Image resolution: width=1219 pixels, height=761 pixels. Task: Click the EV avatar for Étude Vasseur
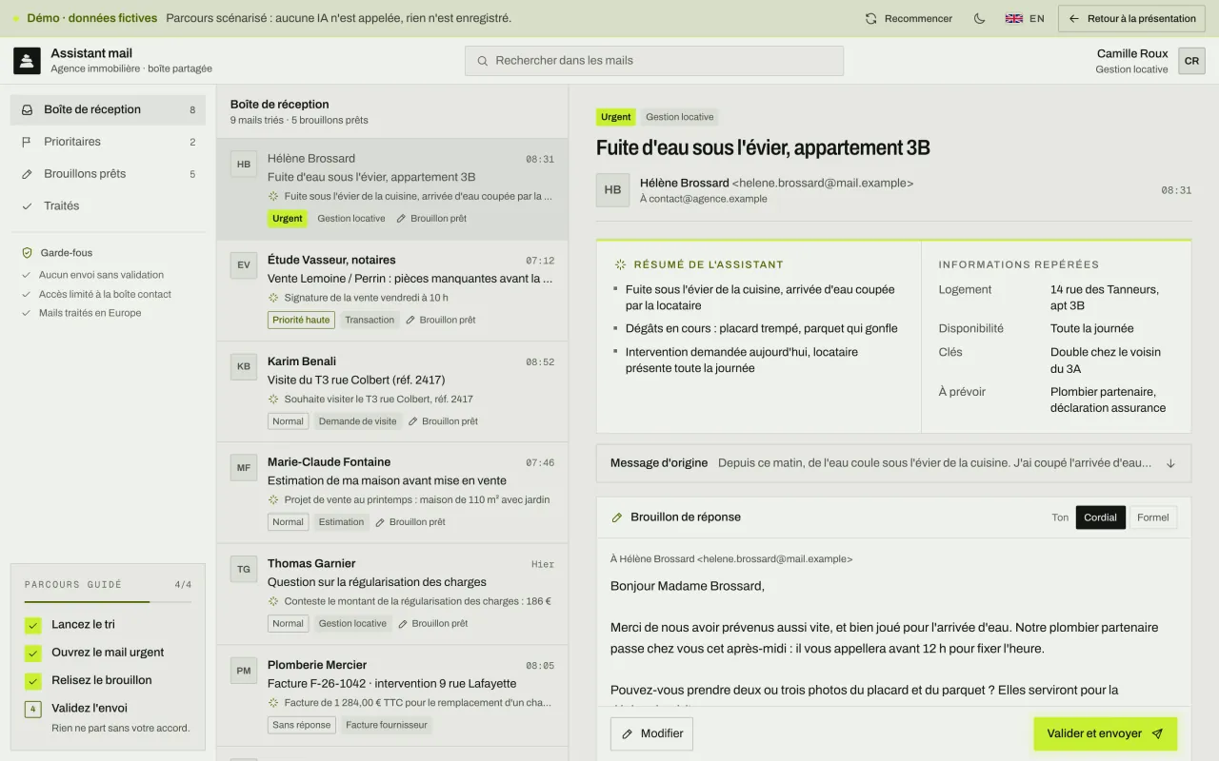(x=244, y=265)
